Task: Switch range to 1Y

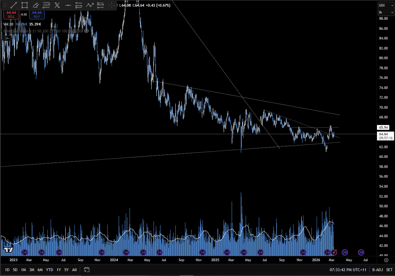Action: 59,270
